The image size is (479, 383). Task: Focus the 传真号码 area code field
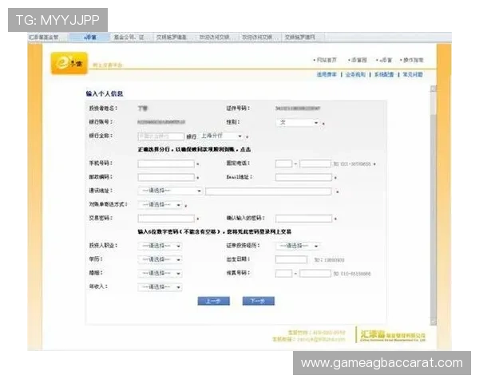click(283, 274)
